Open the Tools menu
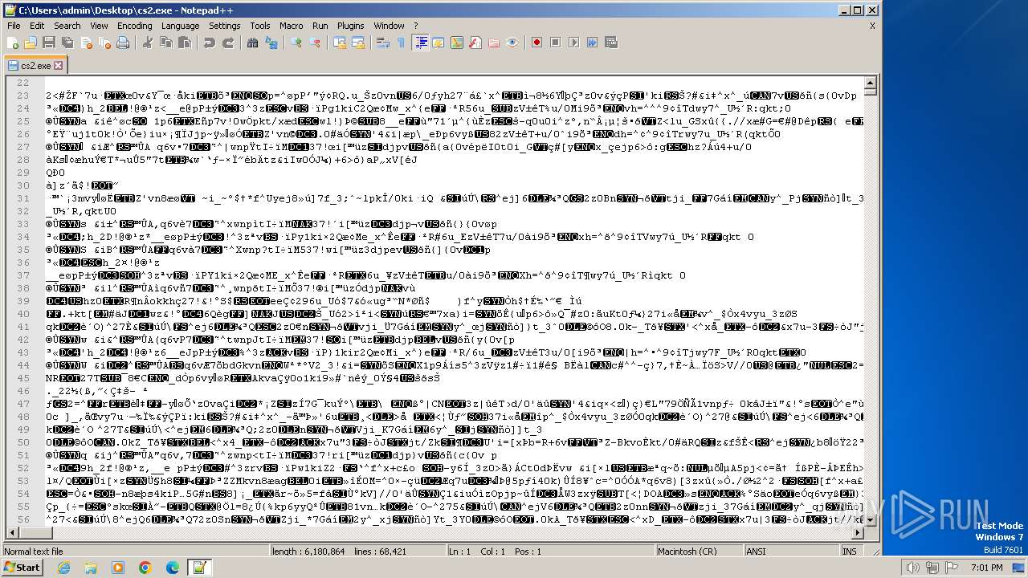The image size is (1028, 578). point(260,26)
